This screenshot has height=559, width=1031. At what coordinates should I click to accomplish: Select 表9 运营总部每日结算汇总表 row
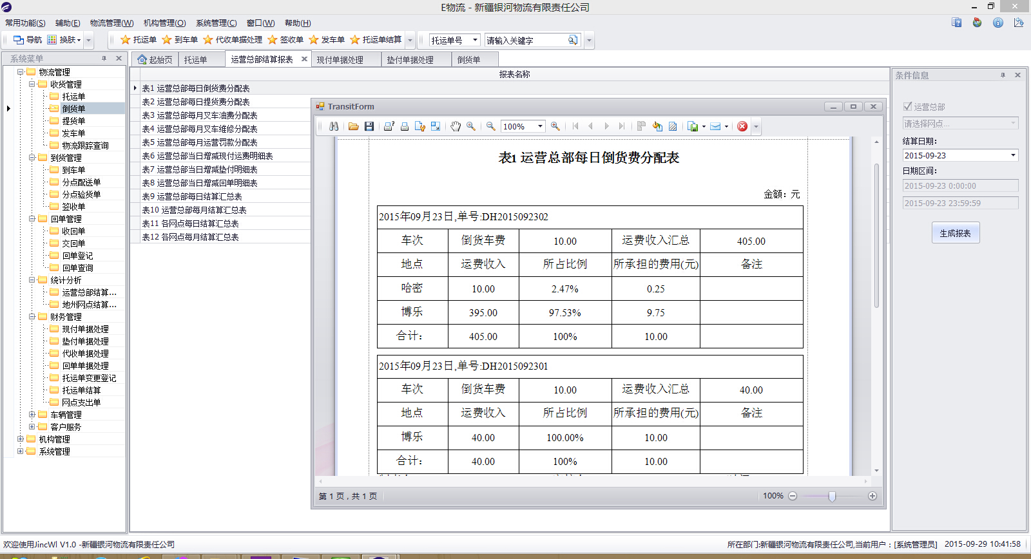[192, 196]
